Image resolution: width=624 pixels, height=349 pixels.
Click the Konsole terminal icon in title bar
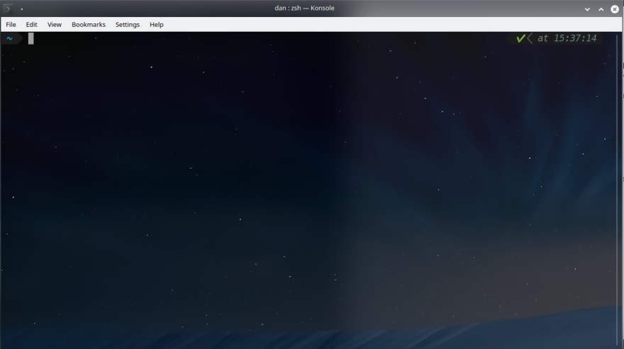tap(8, 8)
